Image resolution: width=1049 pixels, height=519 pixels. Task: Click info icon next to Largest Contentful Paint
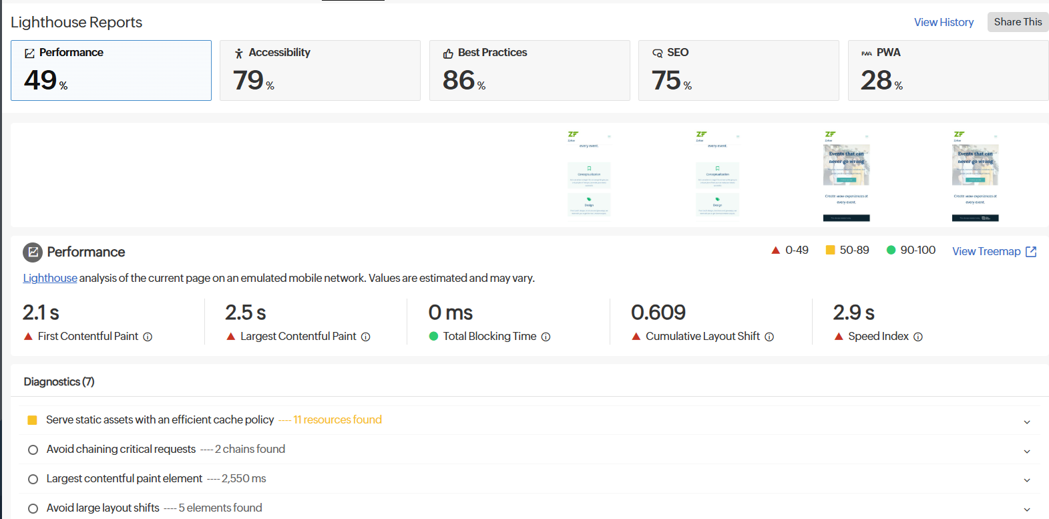coord(365,337)
